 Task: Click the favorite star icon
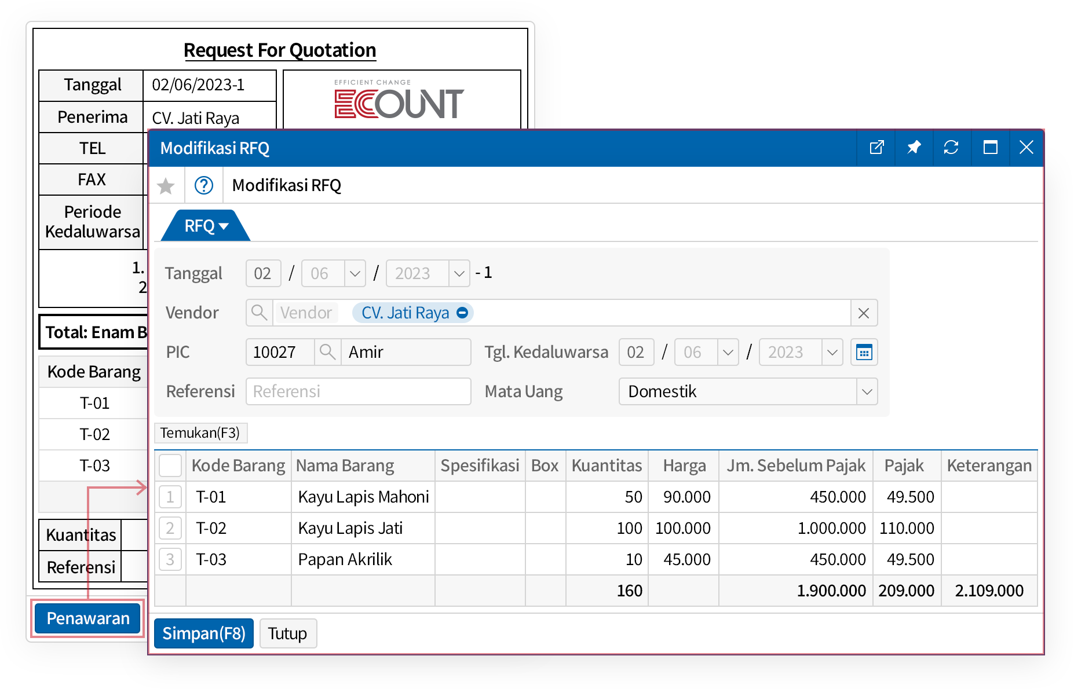pos(166,186)
